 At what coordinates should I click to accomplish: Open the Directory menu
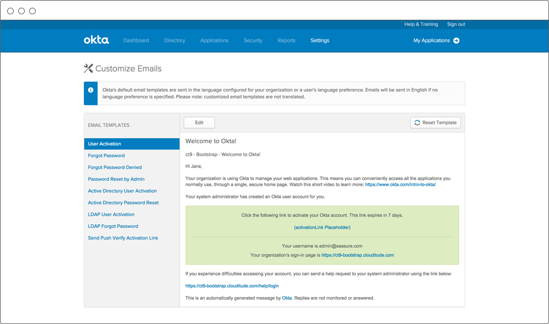pos(175,41)
